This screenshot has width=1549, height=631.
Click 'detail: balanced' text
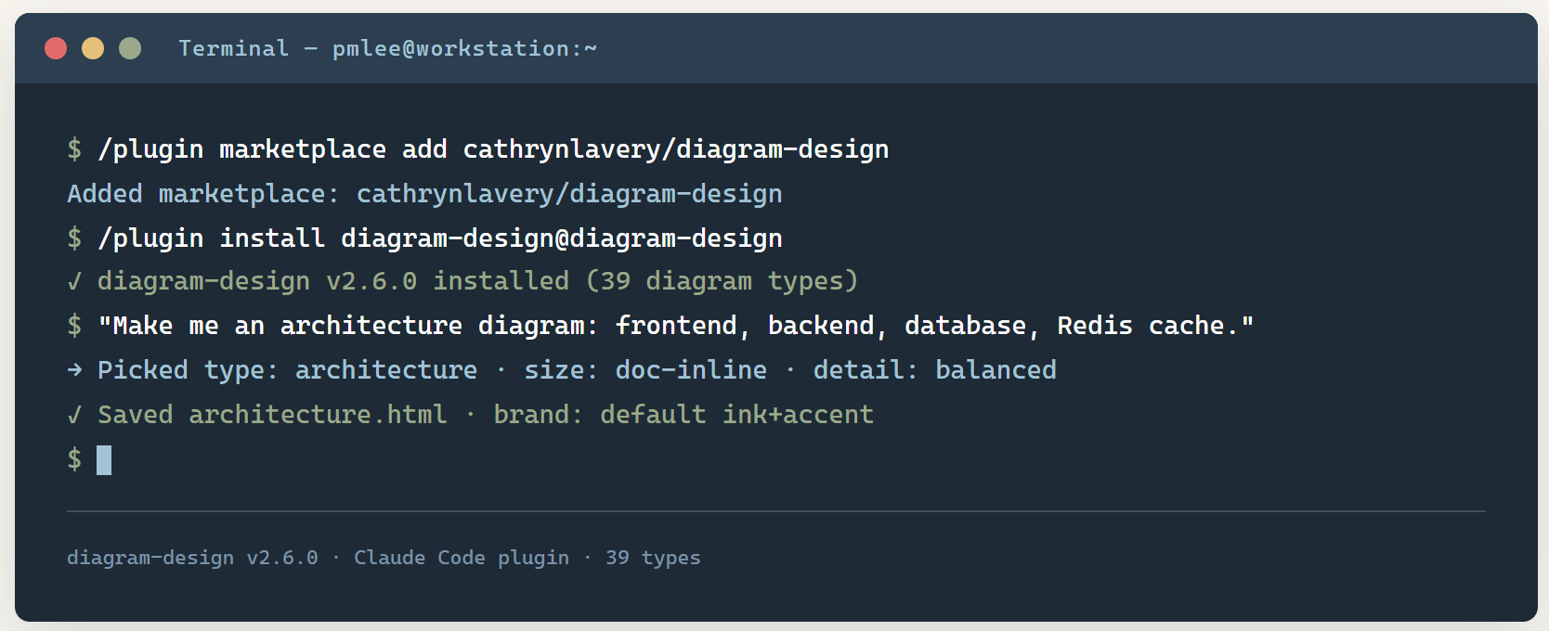tap(935, 370)
